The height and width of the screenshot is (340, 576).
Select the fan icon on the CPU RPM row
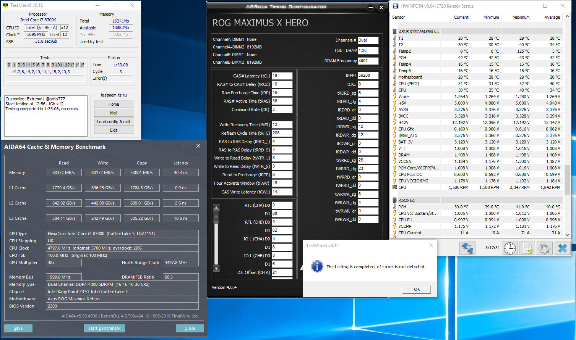tap(395, 187)
